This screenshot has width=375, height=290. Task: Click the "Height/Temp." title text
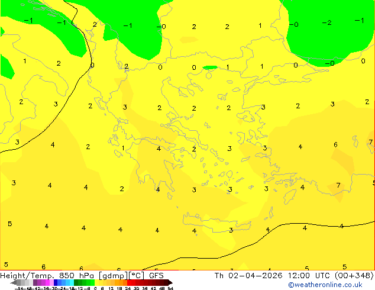(x=27, y=275)
